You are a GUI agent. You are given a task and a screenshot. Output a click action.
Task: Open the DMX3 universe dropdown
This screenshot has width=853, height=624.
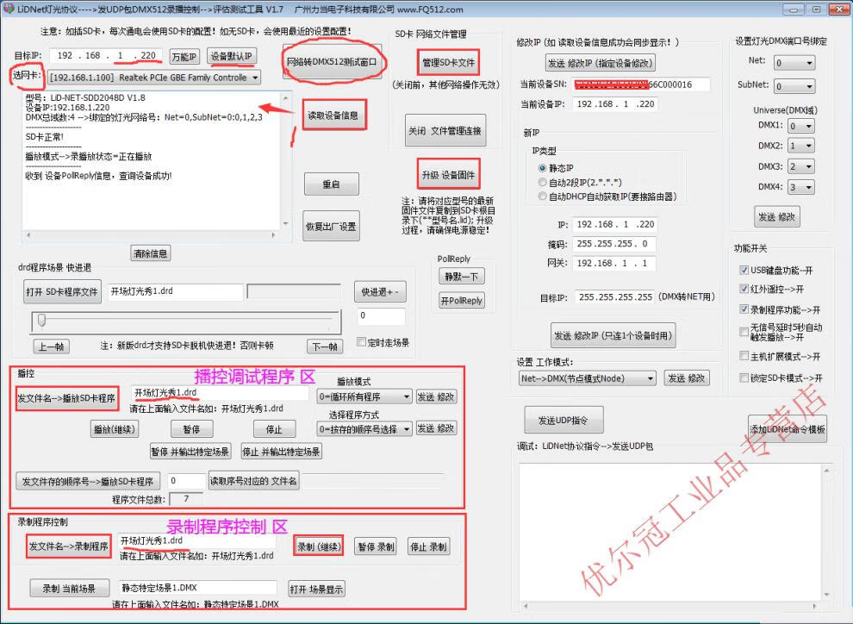(x=800, y=166)
